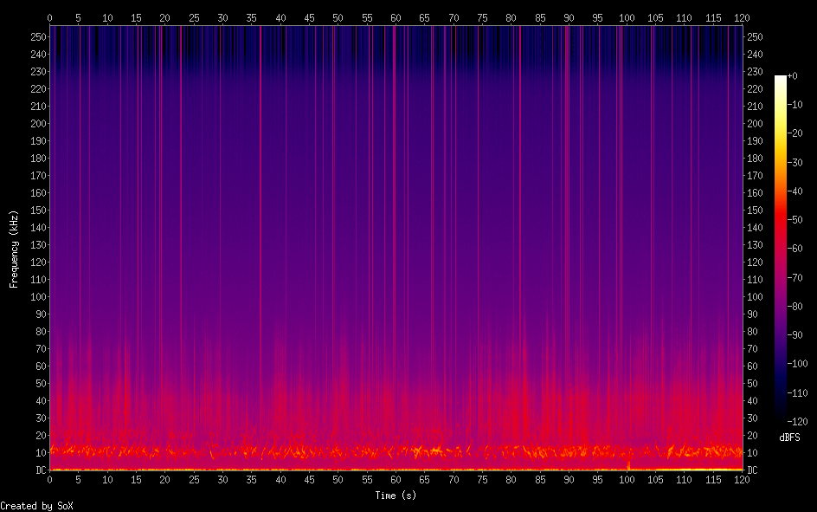Screen dimensions: 817x512
Task: Click the DC label on left frequency axis
Action: pos(38,470)
